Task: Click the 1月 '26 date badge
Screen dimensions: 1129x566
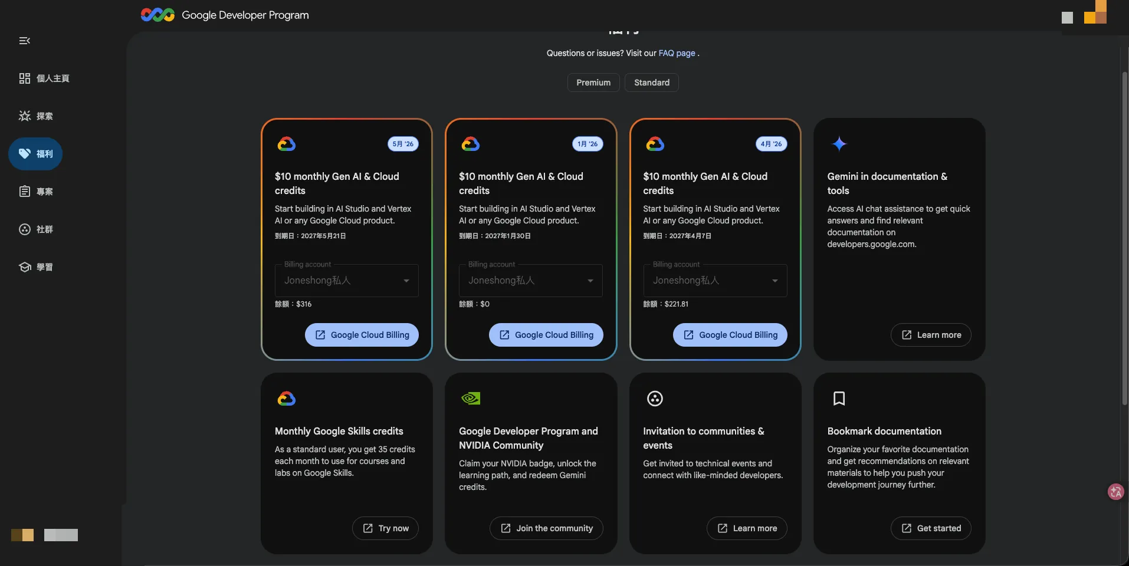Action: coord(588,144)
